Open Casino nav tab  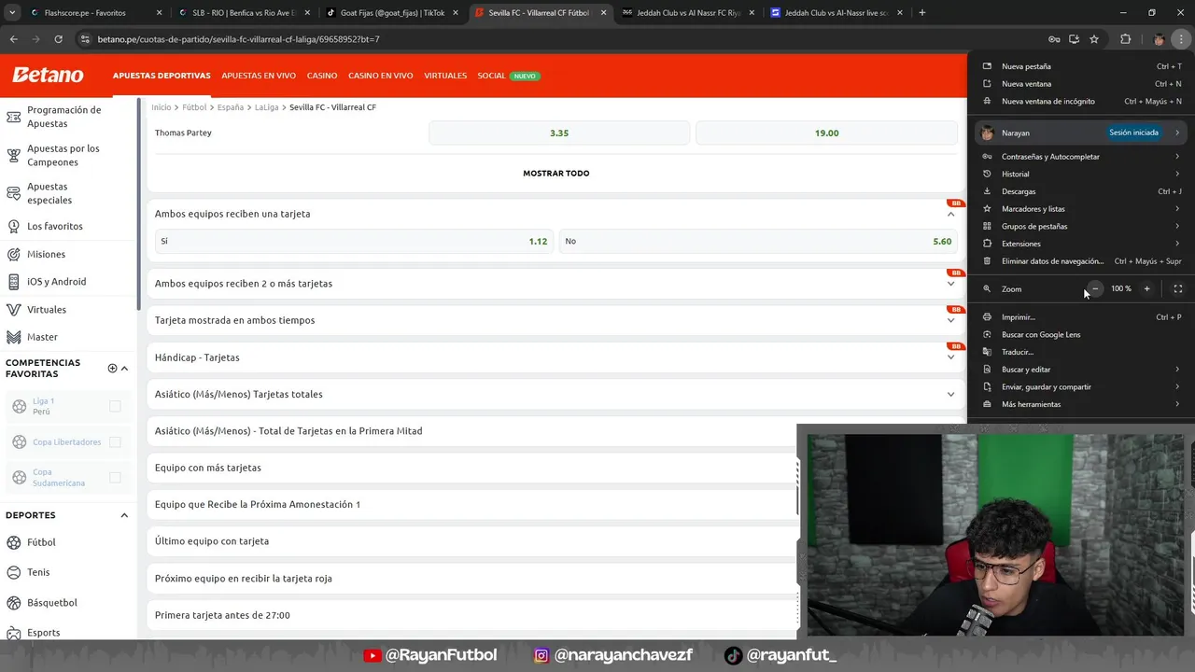pos(322,76)
